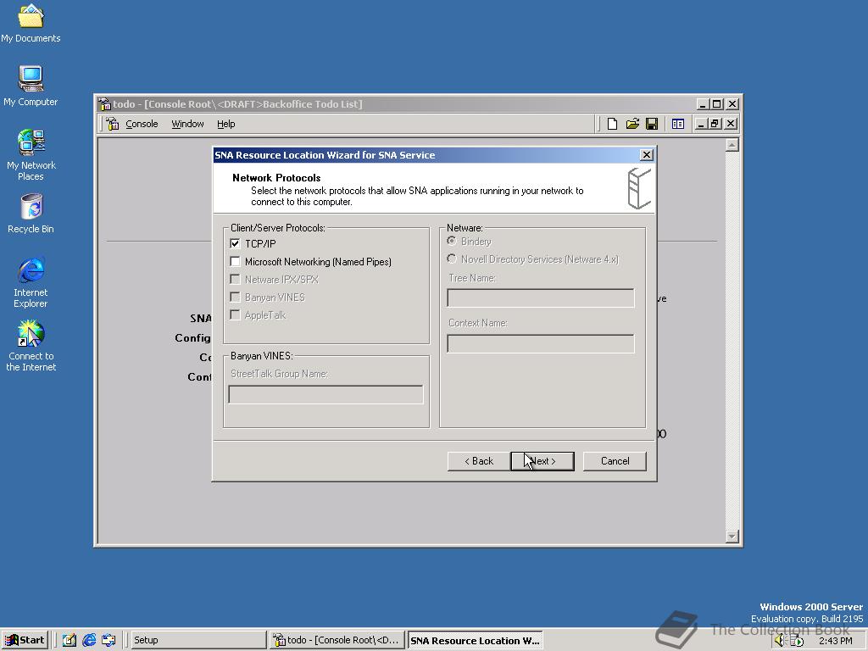Click Show Desktop quick launch icon

[69, 640]
